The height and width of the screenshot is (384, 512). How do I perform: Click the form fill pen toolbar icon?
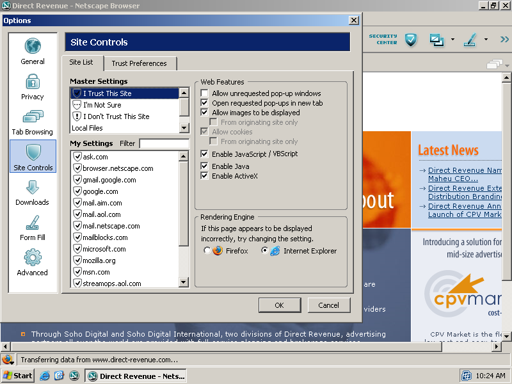tap(470, 40)
